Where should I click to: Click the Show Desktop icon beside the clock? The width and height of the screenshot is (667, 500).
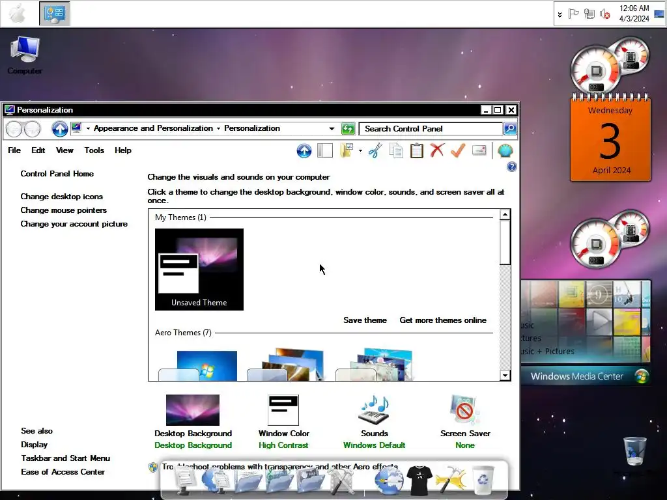click(x=659, y=14)
